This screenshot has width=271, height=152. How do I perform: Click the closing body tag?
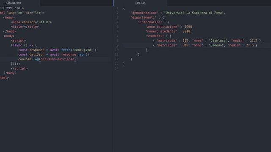point(10,73)
